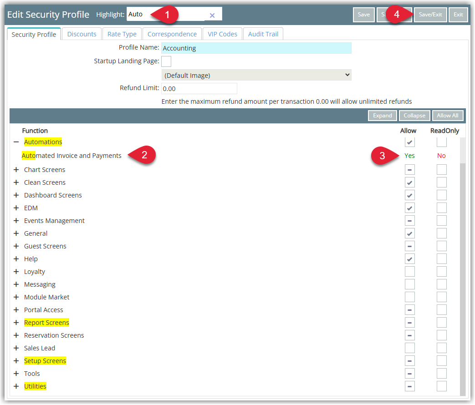Screen dimensions: 475x405
Task: Enable Allow checkbox for Module Market
Action: (409, 297)
